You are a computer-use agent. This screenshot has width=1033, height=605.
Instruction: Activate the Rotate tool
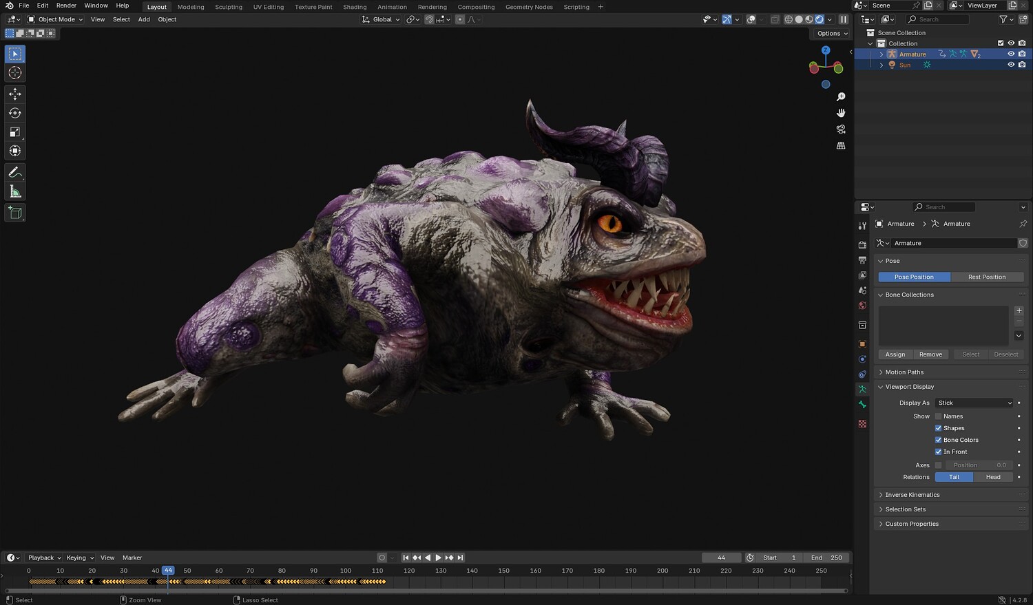pos(15,113)
